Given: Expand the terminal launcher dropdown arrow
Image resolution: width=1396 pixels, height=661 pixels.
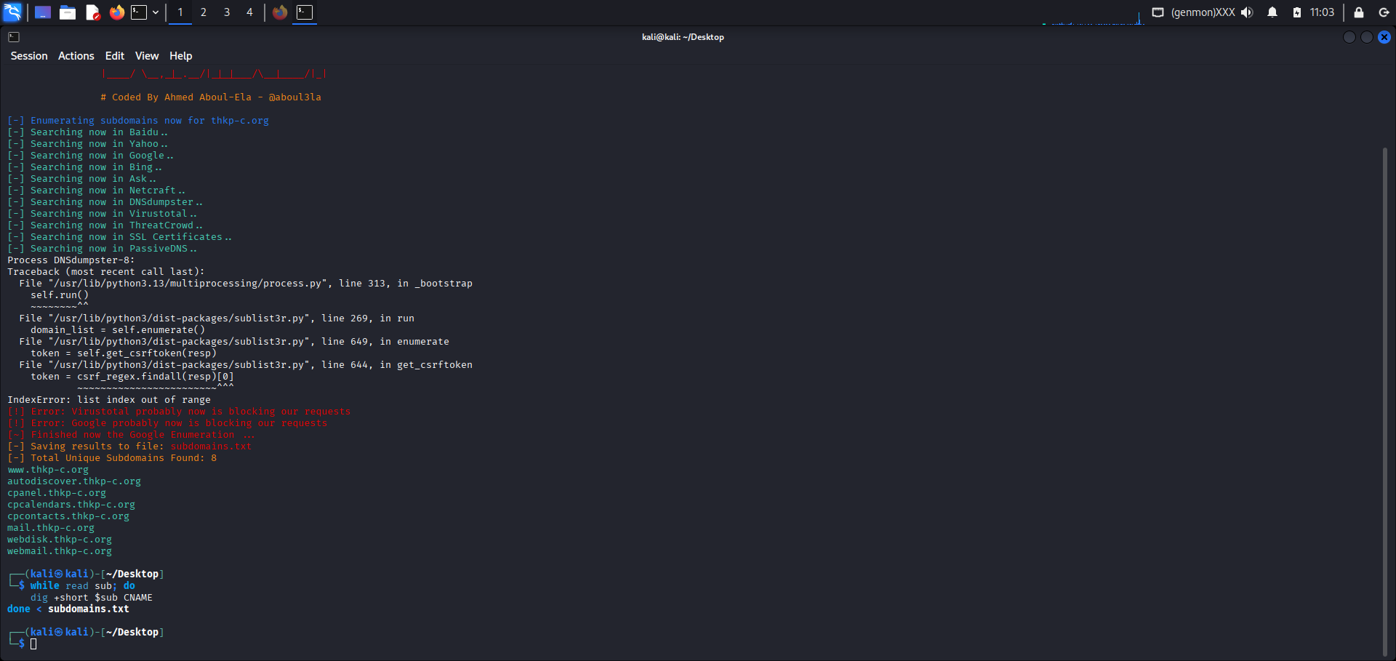Looking at the screenshot, I should [156, 12].
